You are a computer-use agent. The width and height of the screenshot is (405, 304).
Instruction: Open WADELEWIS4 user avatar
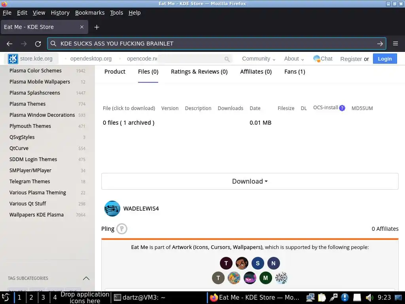(x=112, y=209)
